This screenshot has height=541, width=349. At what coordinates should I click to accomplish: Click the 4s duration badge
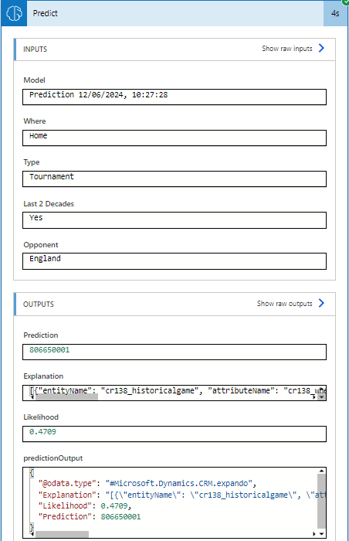tap(335, 13)
